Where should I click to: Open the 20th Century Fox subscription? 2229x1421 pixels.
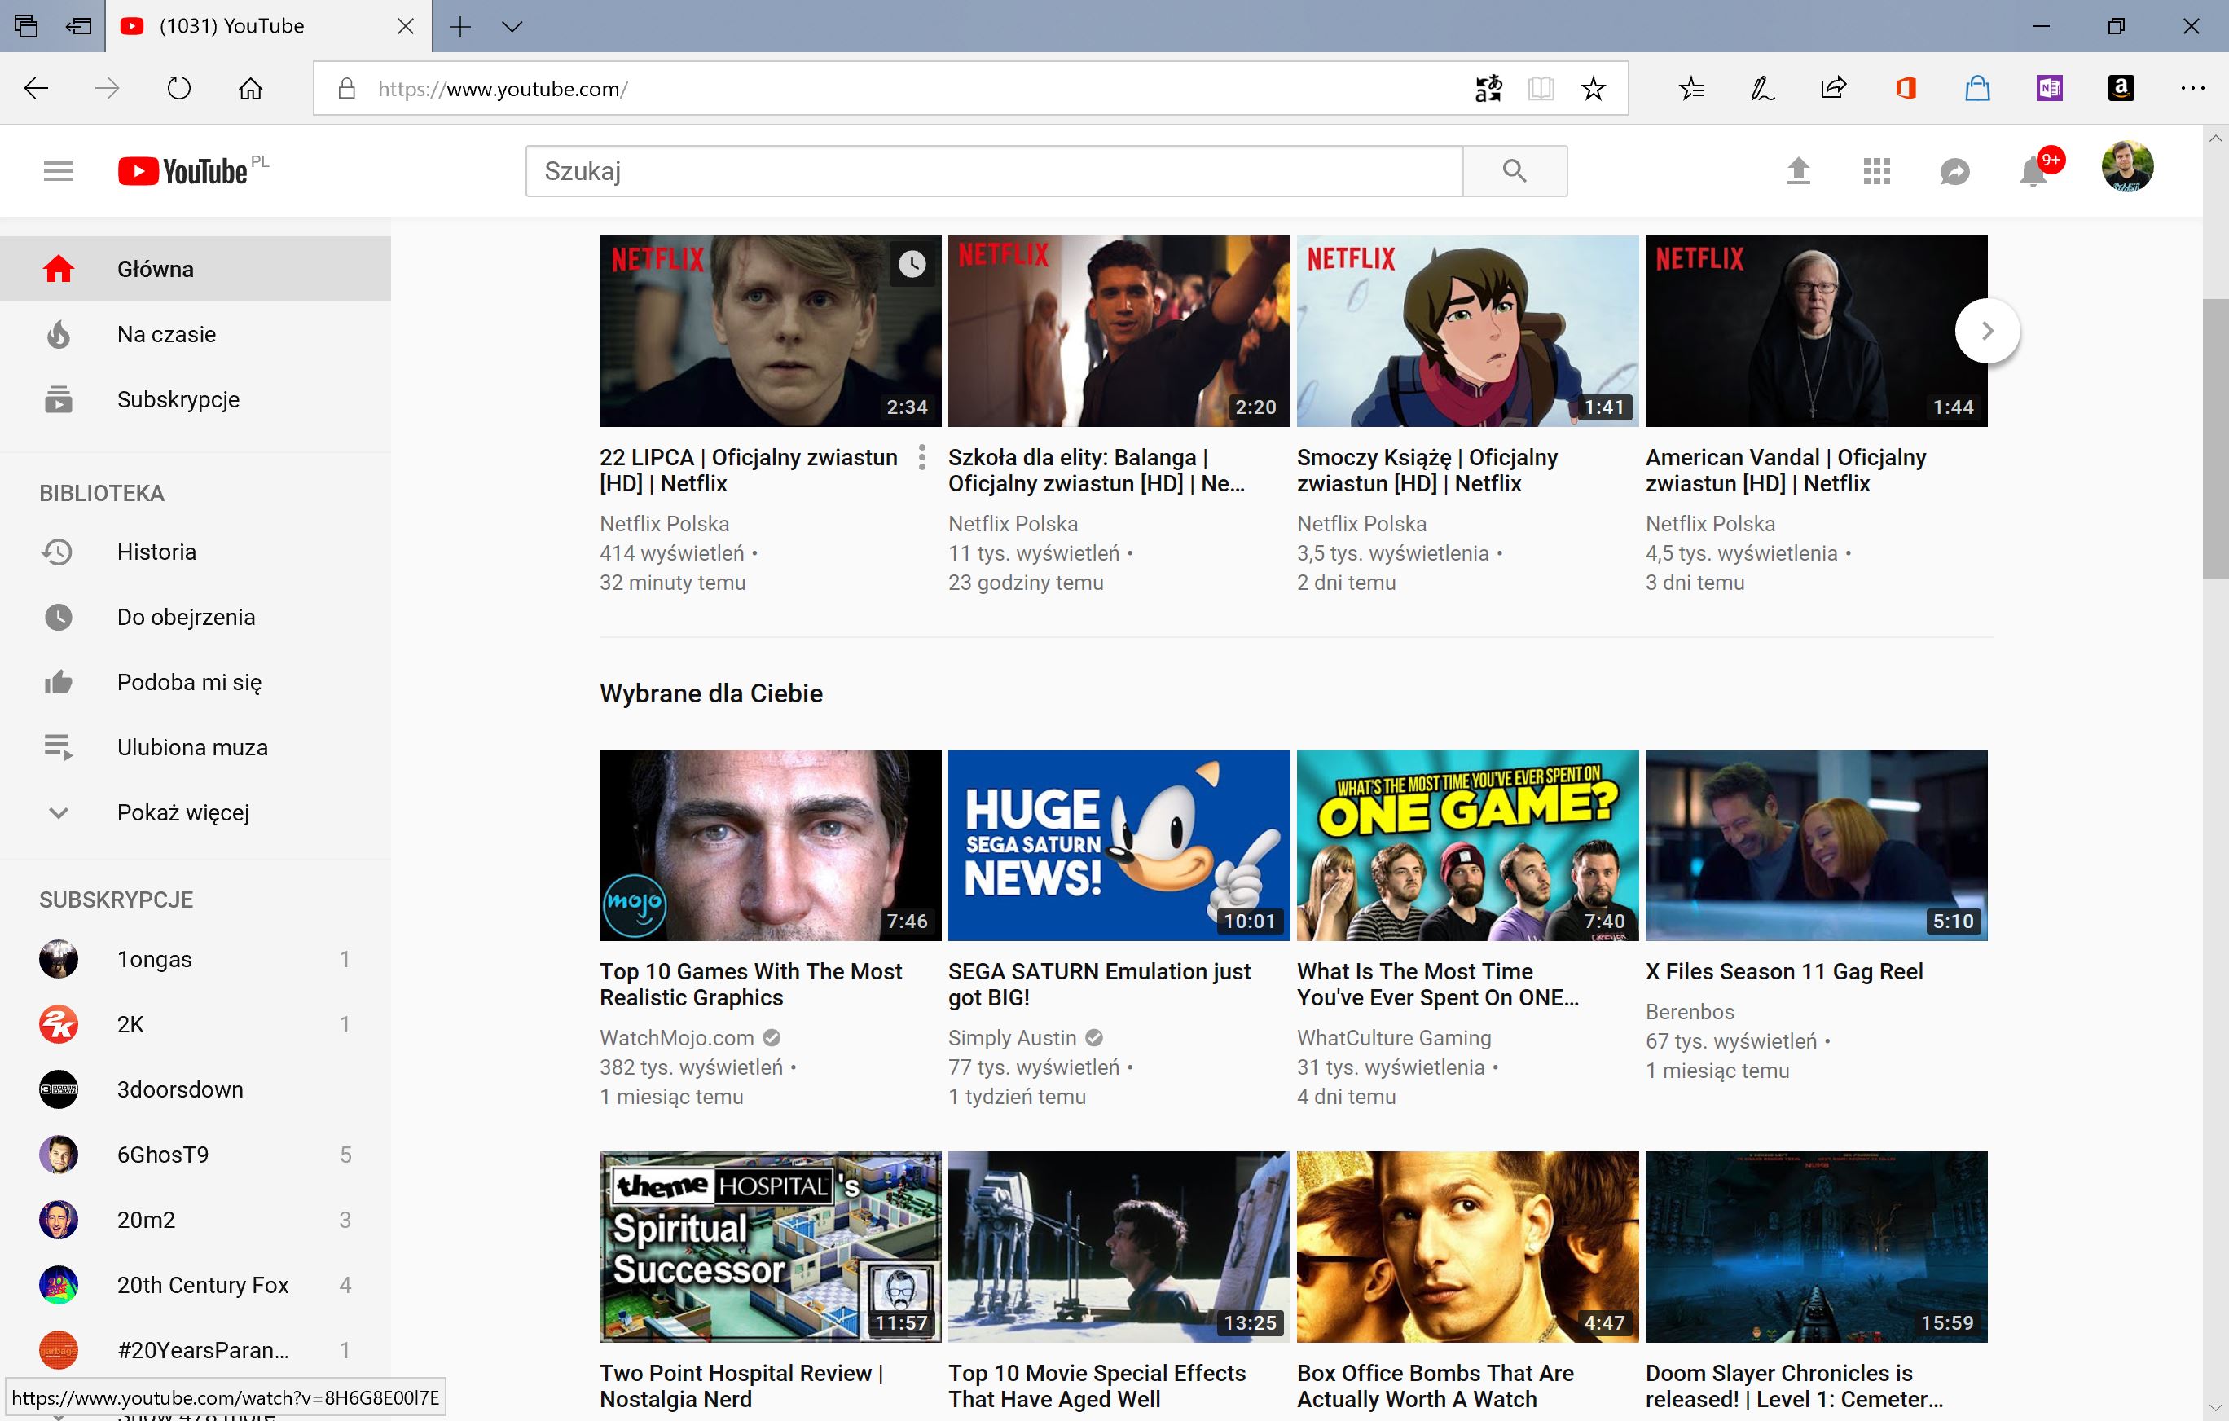point(196,1285)
